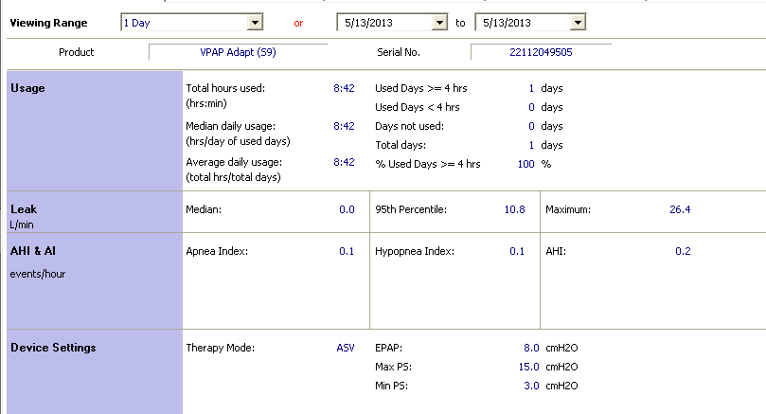Expand the end date picker arrow
Image resolution: width=766 pixels, height=414 pixels.
[x=578, y=23]
